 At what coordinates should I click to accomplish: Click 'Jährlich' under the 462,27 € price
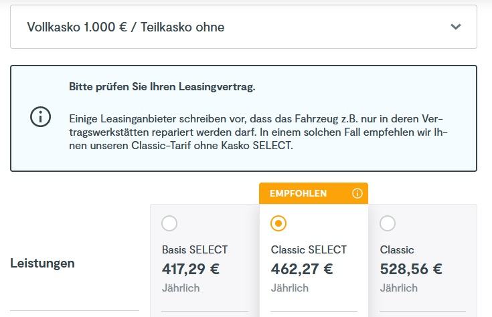290,288
